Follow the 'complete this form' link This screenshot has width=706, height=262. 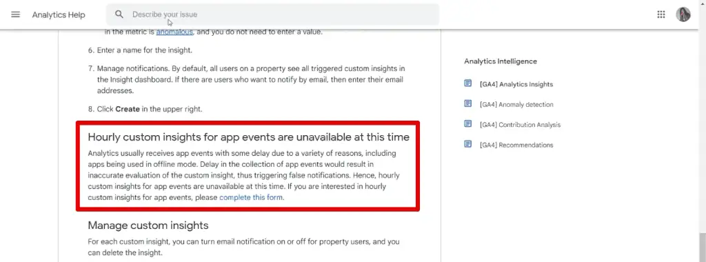[251, 197]
